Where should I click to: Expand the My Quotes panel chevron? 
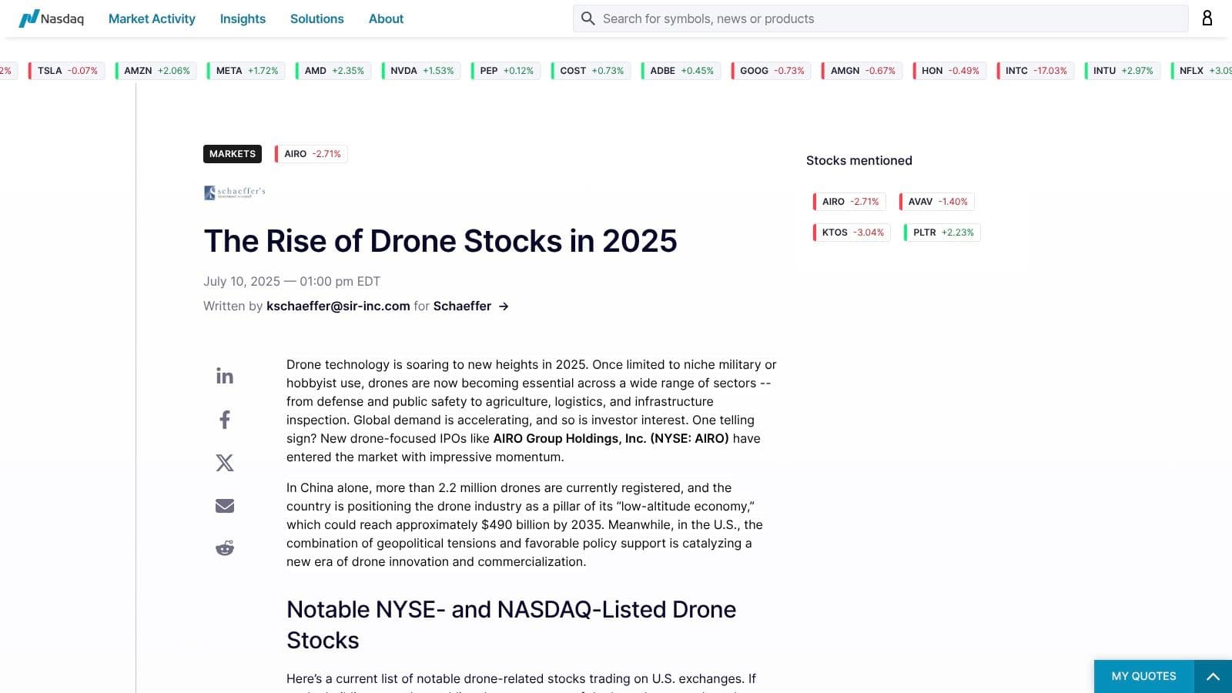click(1213, 677)
